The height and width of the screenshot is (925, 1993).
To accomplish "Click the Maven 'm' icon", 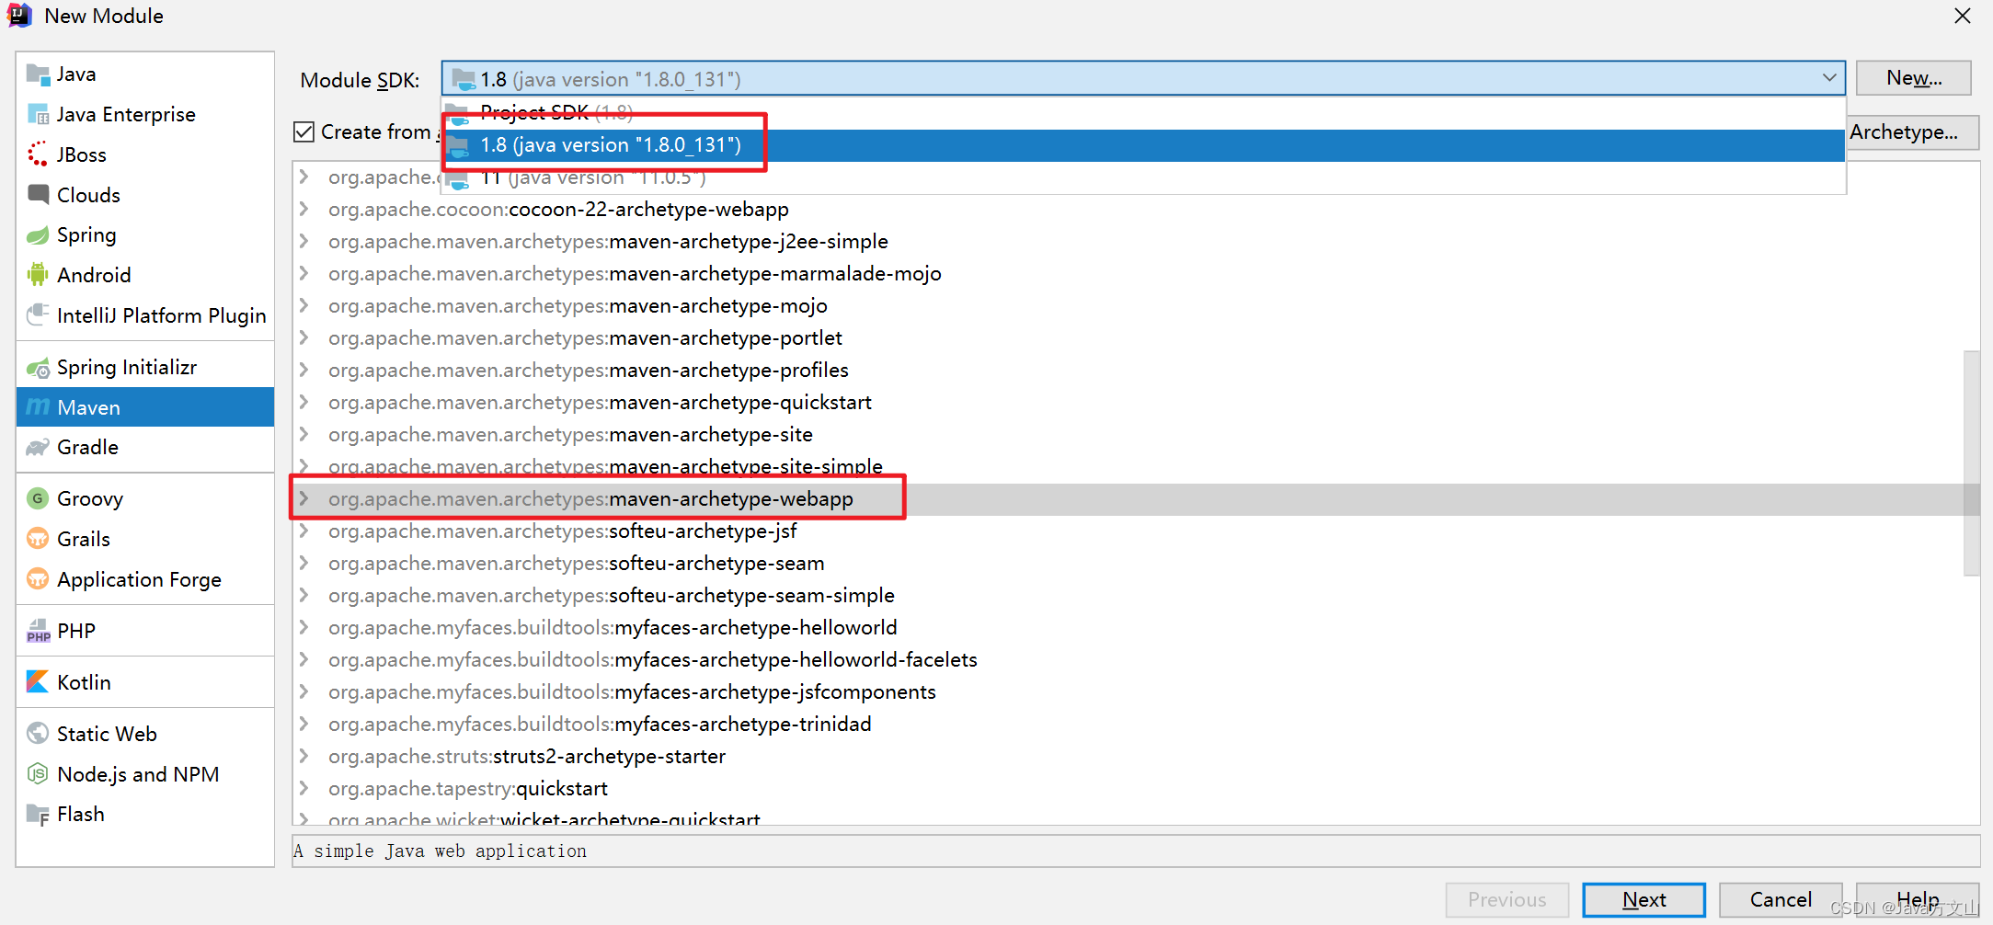I will 38,407.
